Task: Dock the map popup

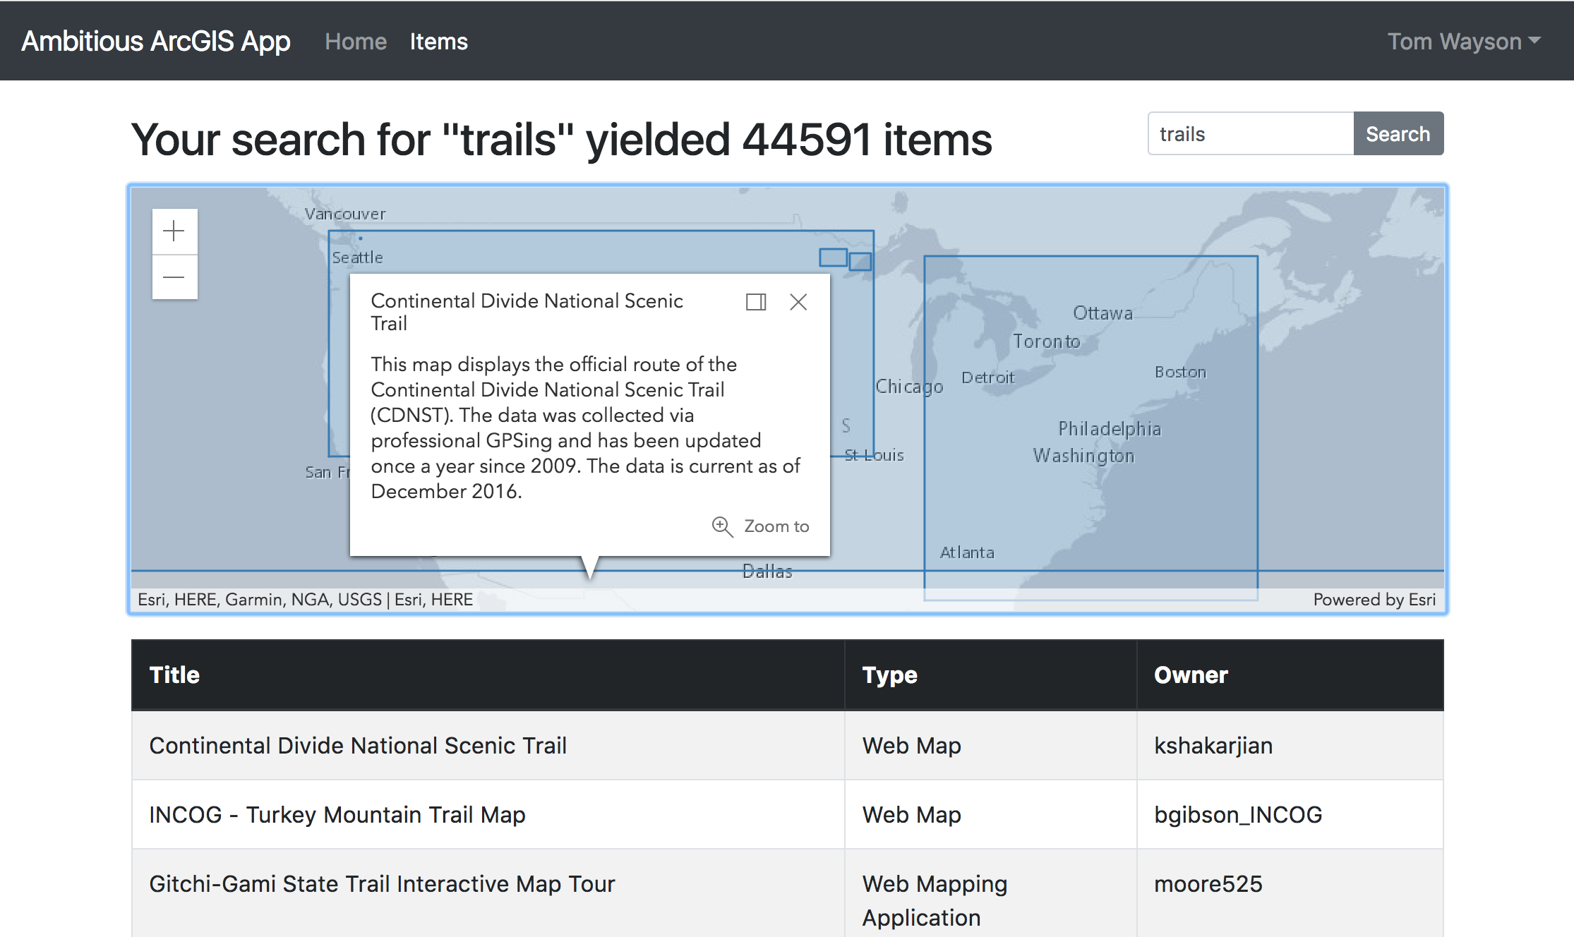Action: coord(755,302)
